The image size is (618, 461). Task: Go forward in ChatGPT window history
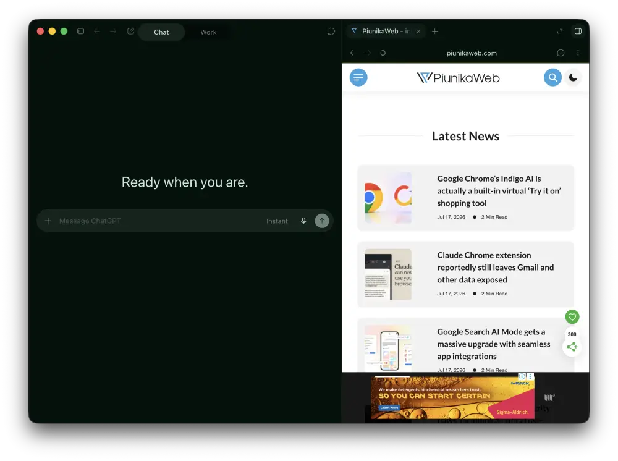[x=113, y=31]
